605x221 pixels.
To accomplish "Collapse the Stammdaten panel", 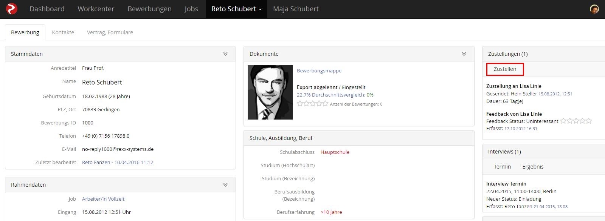I will [x=225, y=54].
